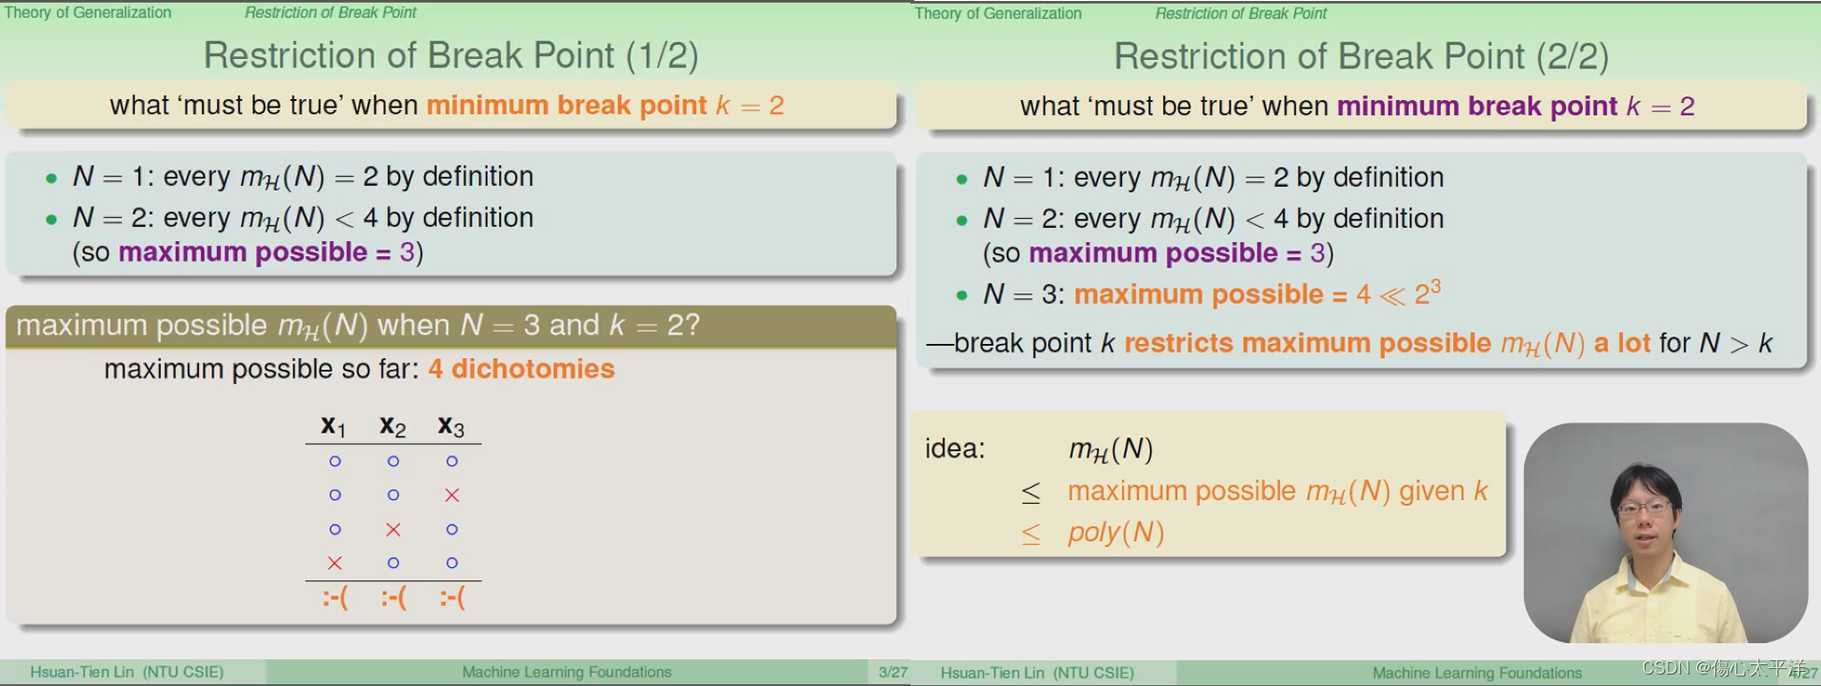
Task: Click the 'N = 2' bullet on left slide
Action: pos(303,218)
